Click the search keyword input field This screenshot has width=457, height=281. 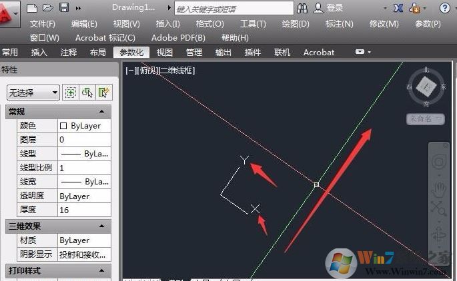point(234,8)
